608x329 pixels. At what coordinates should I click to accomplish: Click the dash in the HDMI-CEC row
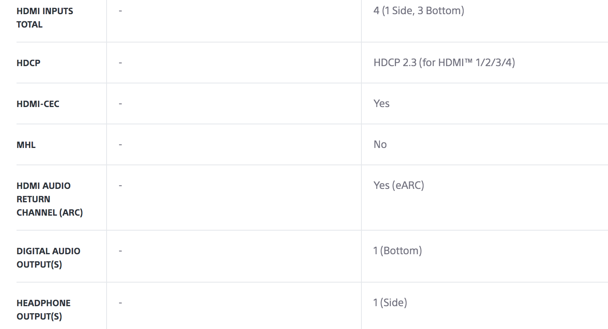tap(120, 104)
